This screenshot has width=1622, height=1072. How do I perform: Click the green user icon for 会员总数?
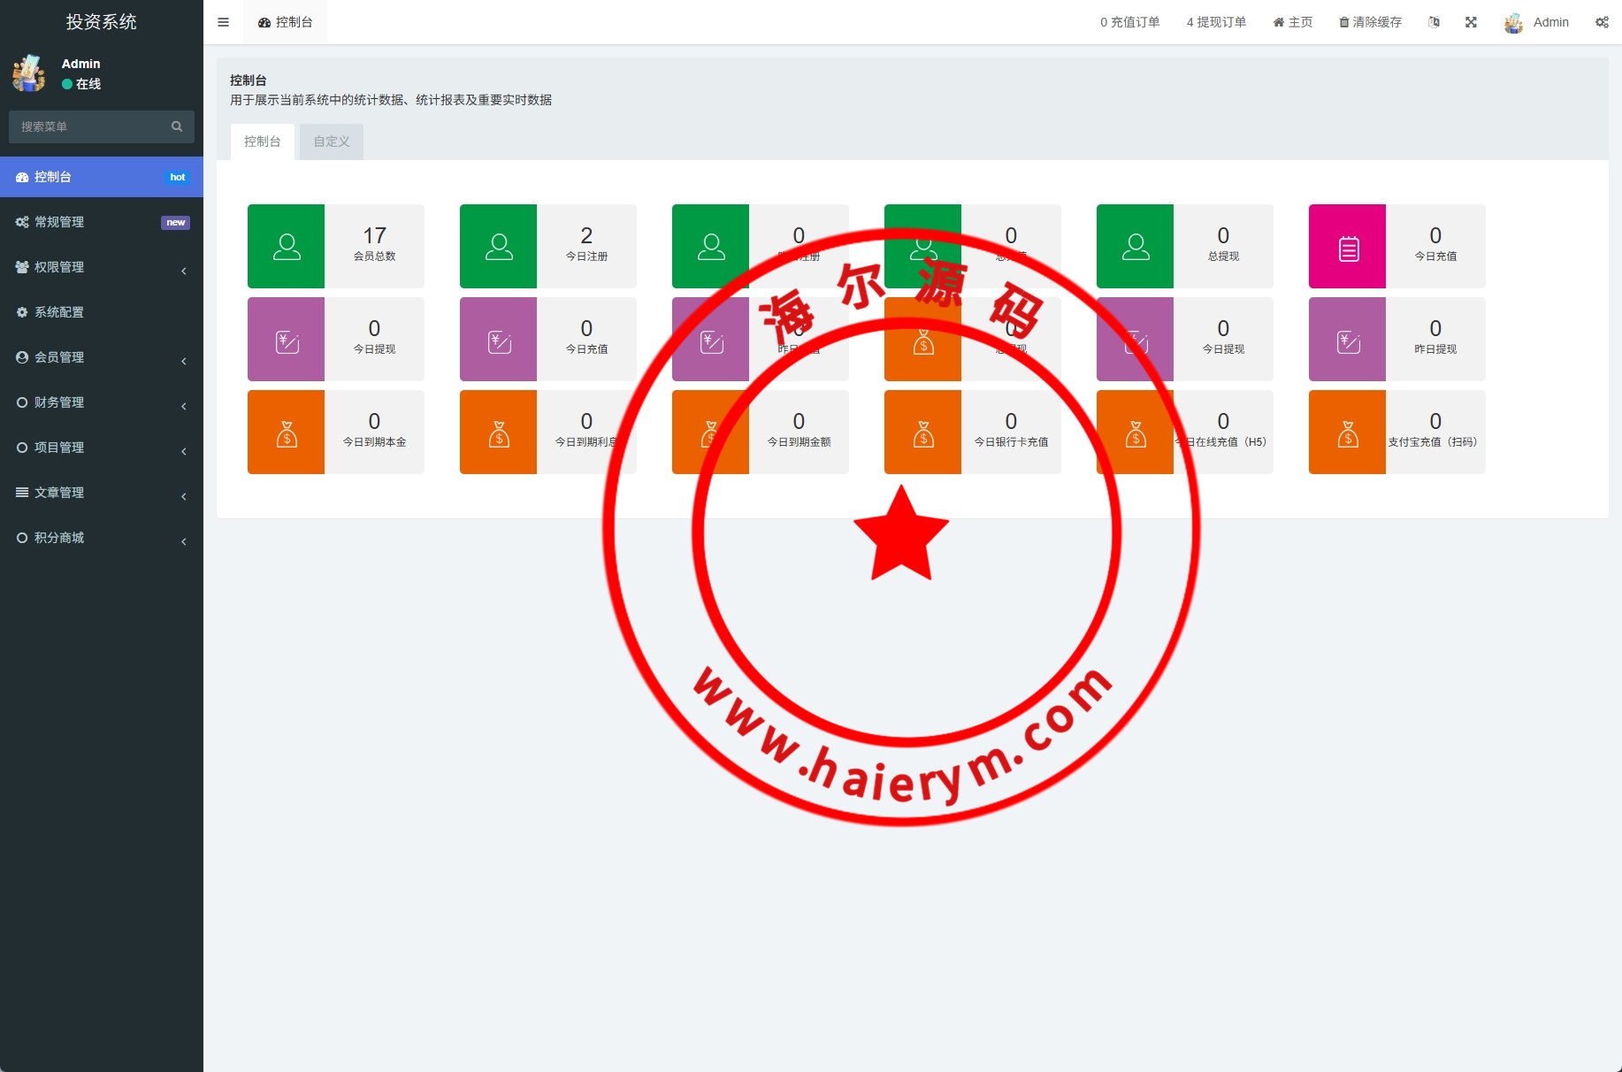pos(286,246)
